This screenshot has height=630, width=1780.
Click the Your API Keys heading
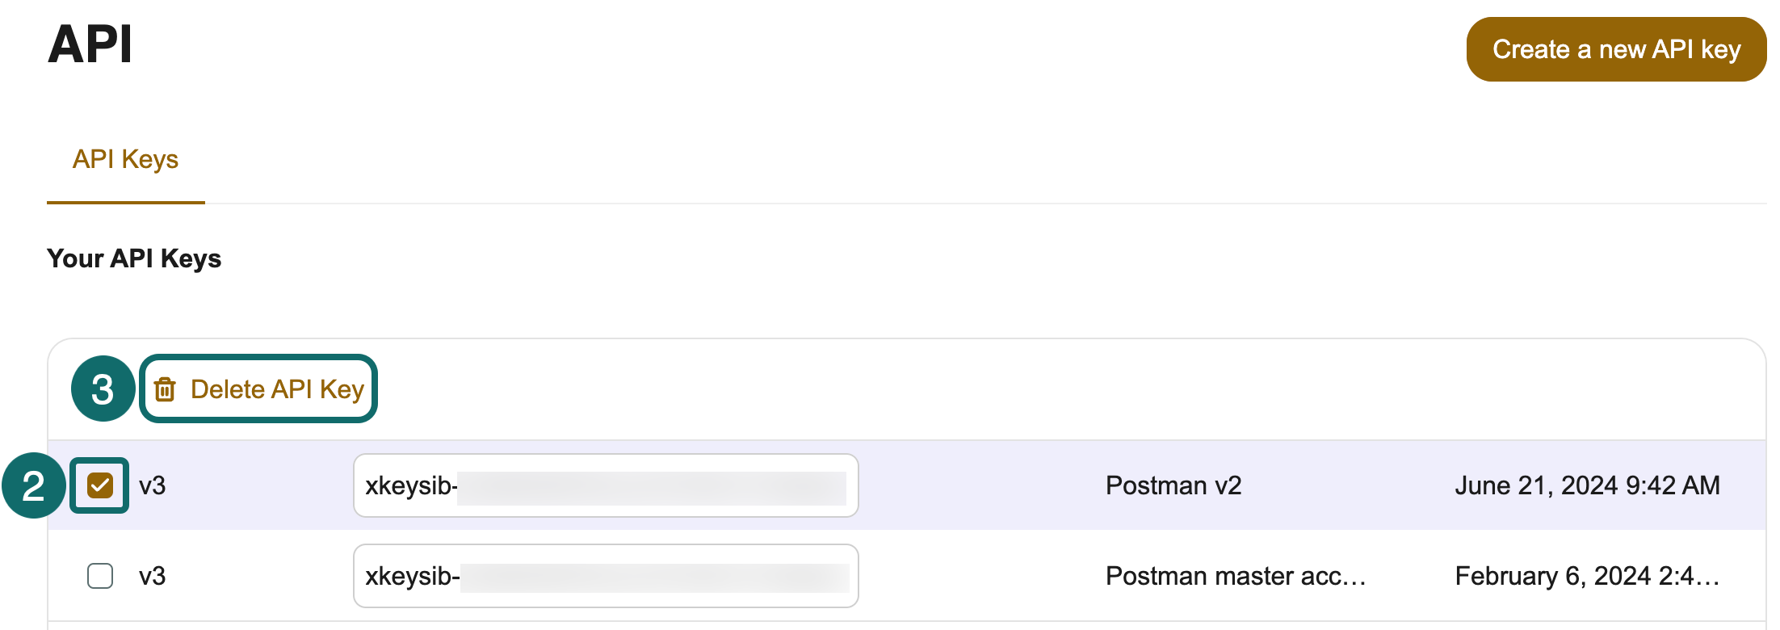(x=134, y=258)
